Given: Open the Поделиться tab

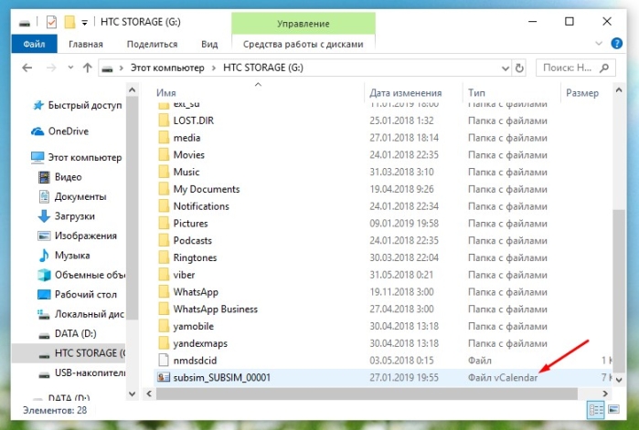Looking at the screenshot, I should click(152, 44).
